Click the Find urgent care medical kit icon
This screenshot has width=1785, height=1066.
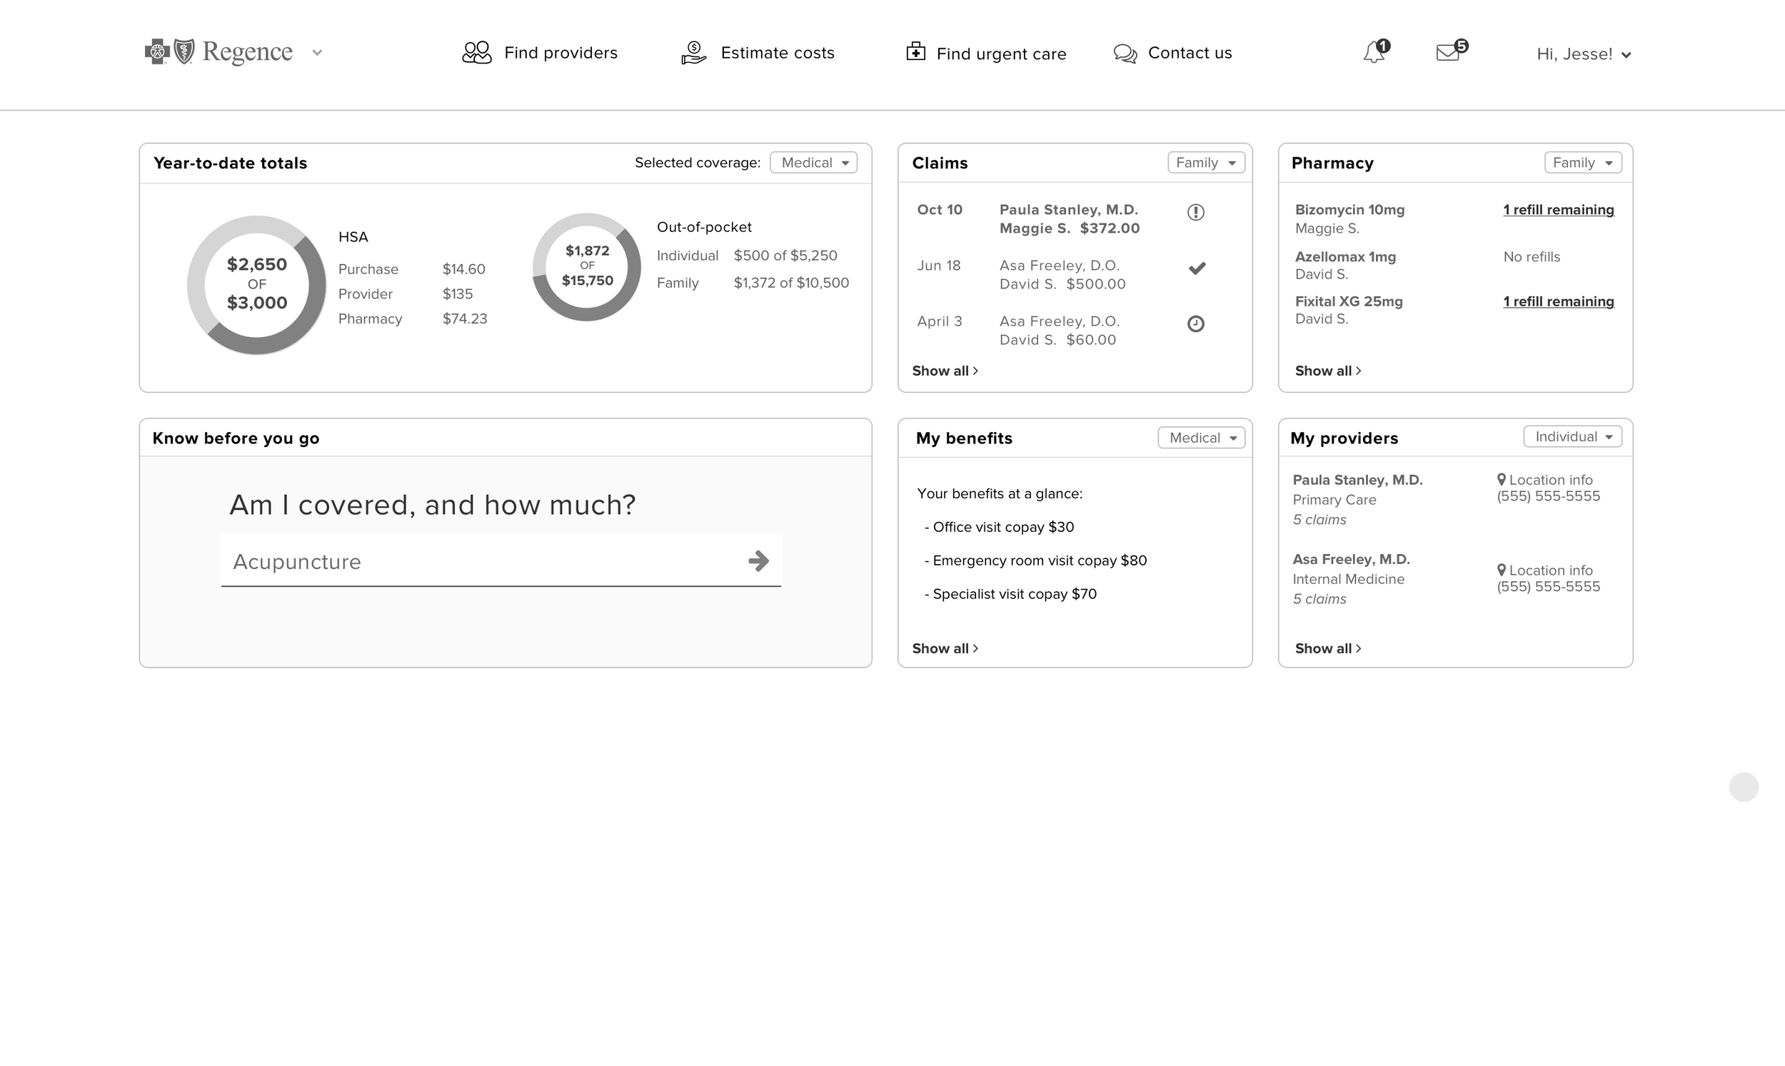tap(915, 51)
